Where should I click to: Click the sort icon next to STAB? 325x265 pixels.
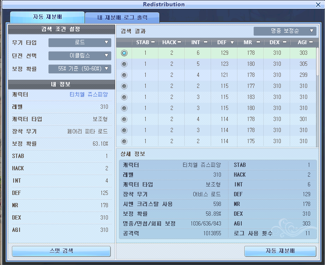[153, 42]
